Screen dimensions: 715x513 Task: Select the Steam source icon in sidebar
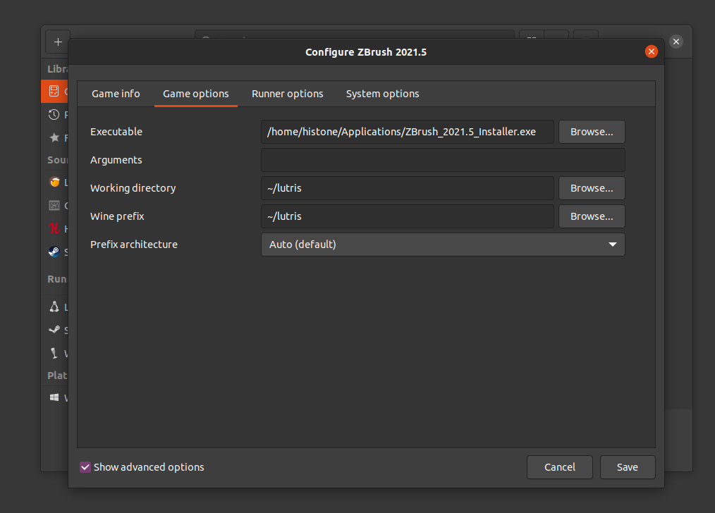click(x=54, y=252)
